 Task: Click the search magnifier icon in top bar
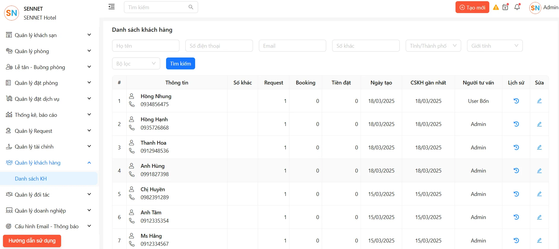191,7
